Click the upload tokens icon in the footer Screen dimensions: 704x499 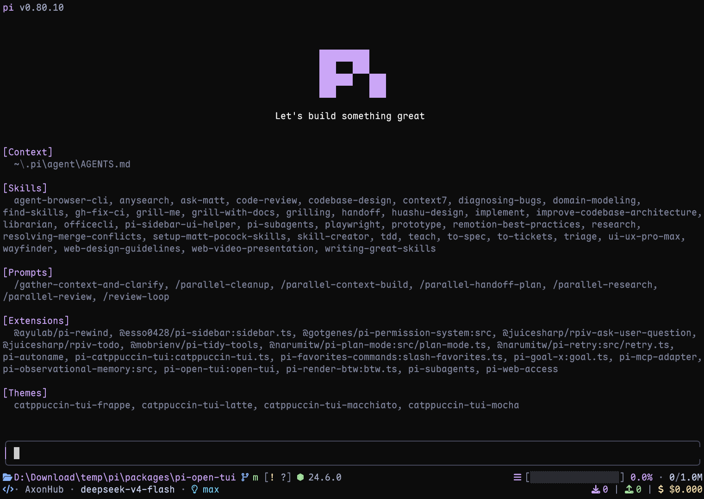pyautogui.click(x=629, y=489)
